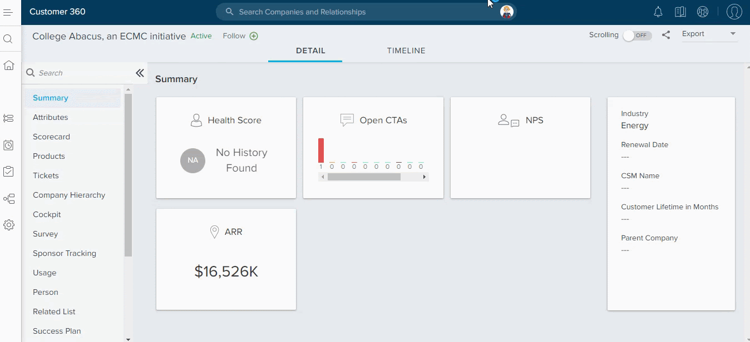Click the red bar in Open CTAs chart

coord(321,150)
